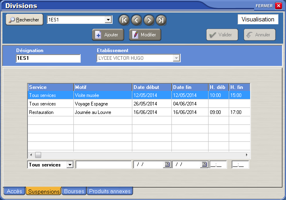Jump to the last division record
Image resolution: width=286 pixels, height=200 pixels.
click(x=161, y=20)
